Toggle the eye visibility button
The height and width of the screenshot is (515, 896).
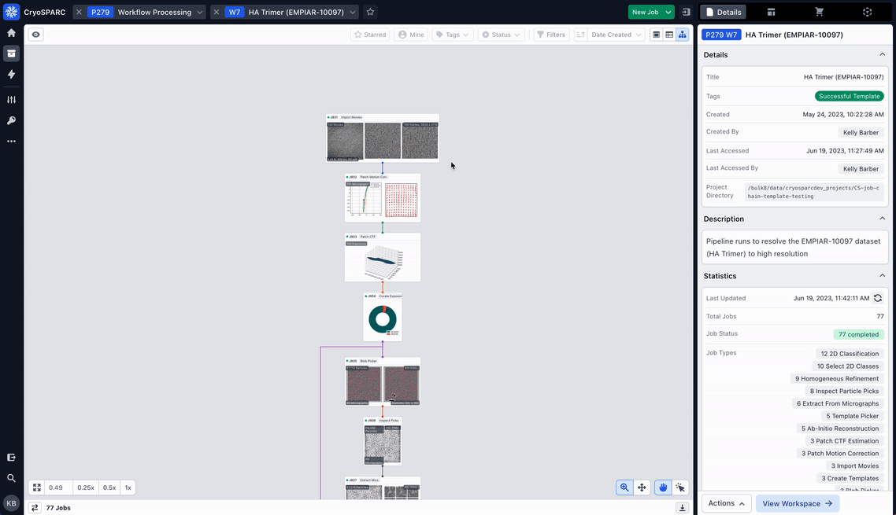tap(36, 35)
